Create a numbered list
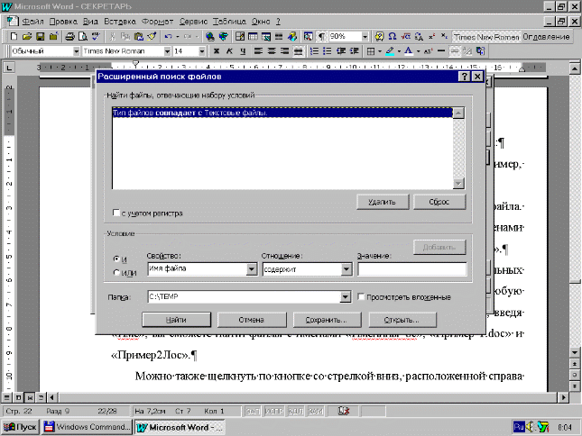The image size is (582, 436). pos(314,51)
